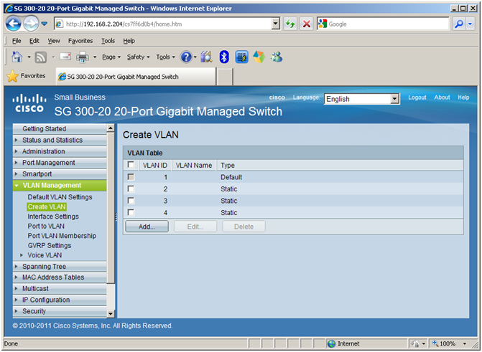This screenshot has height=352, width=482.
Task: Click the Read Mail envelope icon
Action: (65, 57)
